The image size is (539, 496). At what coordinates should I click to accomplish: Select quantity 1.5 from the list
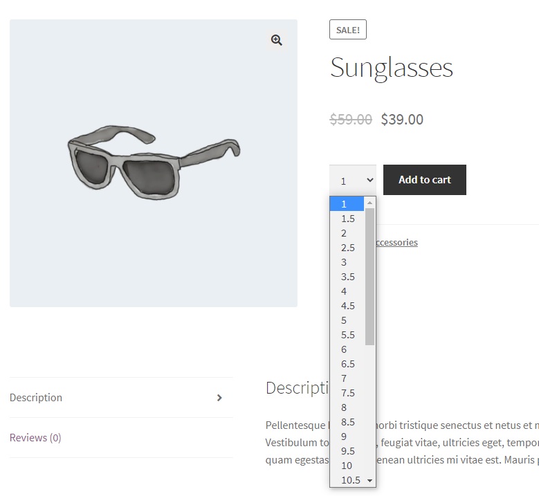click(x=347, y=219)
